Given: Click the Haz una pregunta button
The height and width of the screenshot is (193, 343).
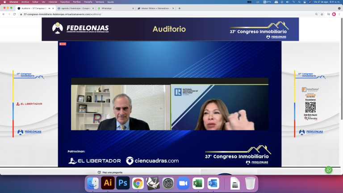Looking at the screenshot, I should [110, 172].
